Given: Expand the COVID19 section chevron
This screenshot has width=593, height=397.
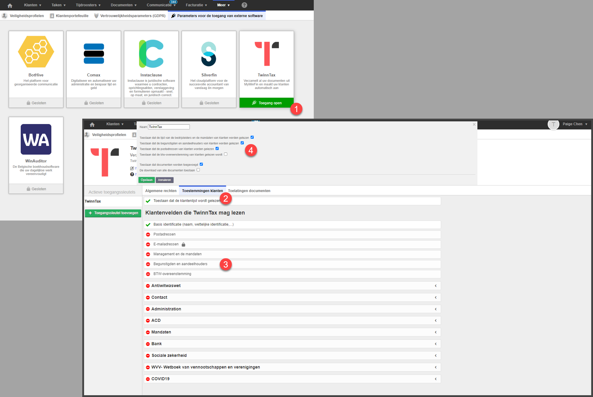Looking at the screenshot, I should [x=436, y=379].
